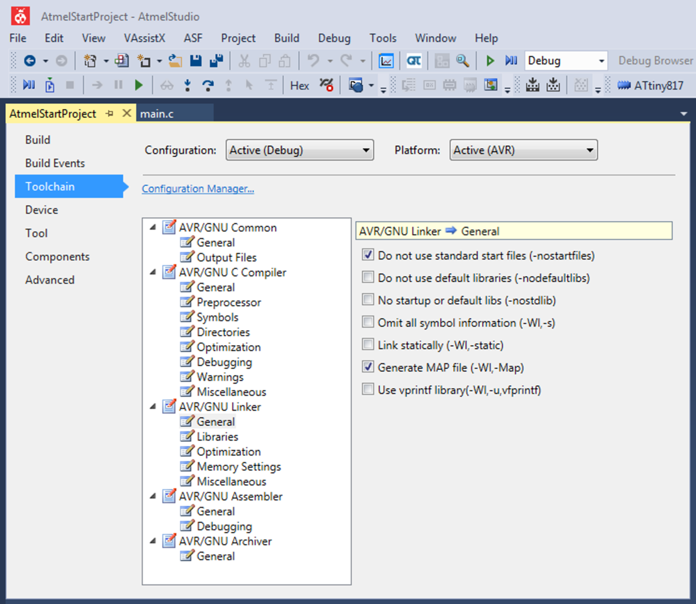Image resolution: width=696 pixels, height=604 pixels.
Task: Click the Device Programming chip icon
Action: (x=532, y=85)
